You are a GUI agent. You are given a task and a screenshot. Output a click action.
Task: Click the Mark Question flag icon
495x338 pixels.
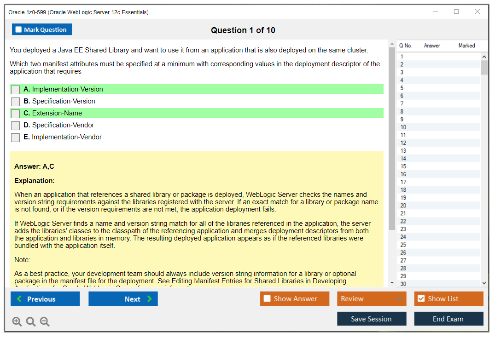tap(18, 29)
